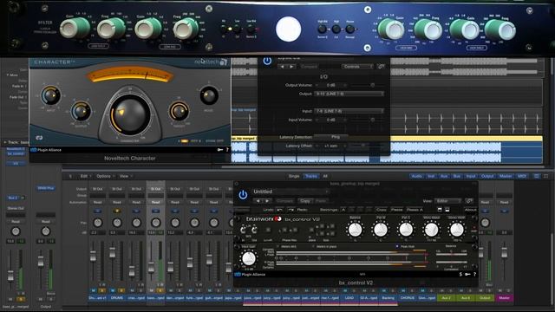
Task: Turn the bx_control Stereo Width knob
Action: (x=457, y=230)
